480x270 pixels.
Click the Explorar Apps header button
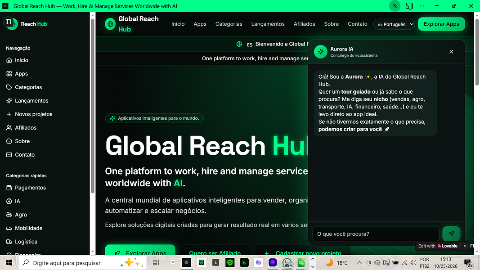tap(441, 24)
